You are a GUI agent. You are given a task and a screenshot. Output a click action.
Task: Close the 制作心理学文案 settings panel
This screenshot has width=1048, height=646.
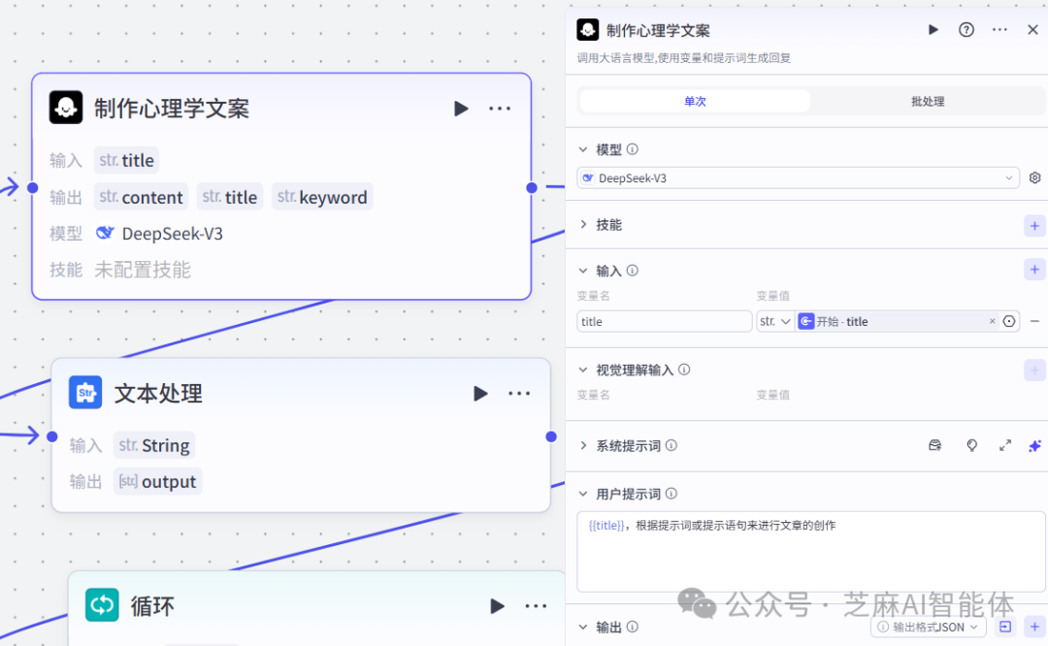(1032, 29)
